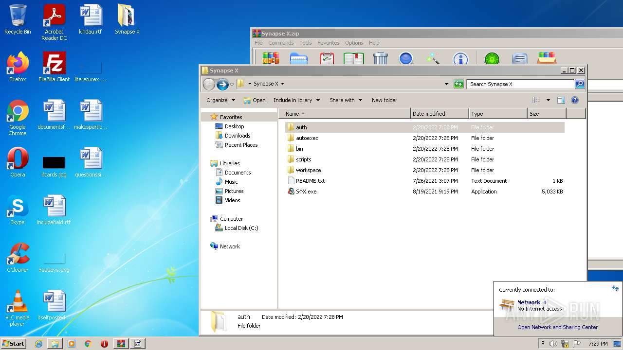Click WinRAR Extract To folder icon

pos(298,58)
